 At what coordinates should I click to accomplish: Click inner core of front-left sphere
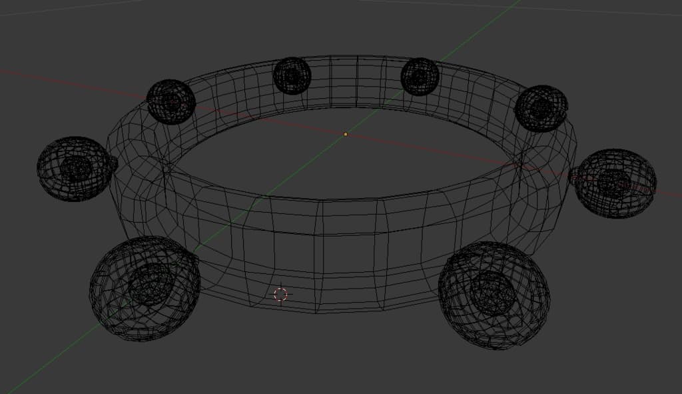(x=151, y=284)
